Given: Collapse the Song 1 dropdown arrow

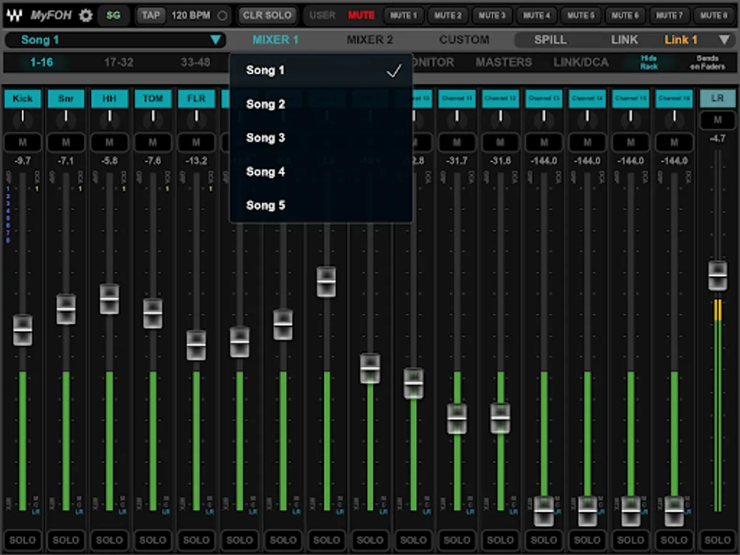Looking at the screenshot, I should click(215, 41).
